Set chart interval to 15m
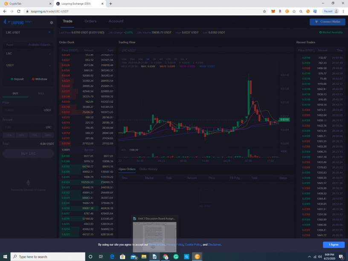The image size is (348, 261). click(132, 59)
